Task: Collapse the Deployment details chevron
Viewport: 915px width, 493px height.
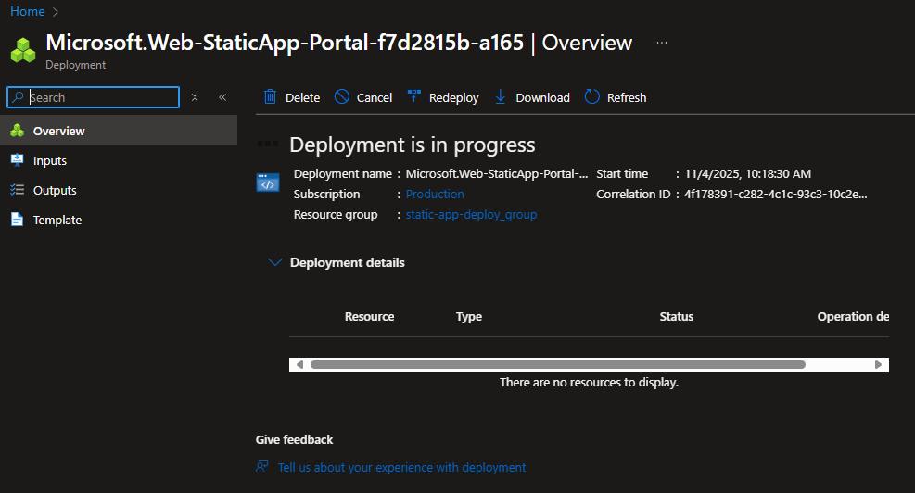Action: [x=274, y=262]
